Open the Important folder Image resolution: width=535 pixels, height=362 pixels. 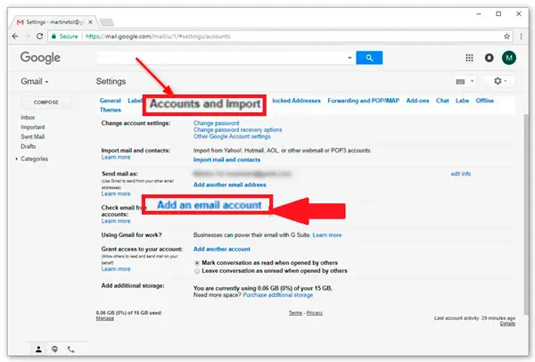(x=33, y=128)
